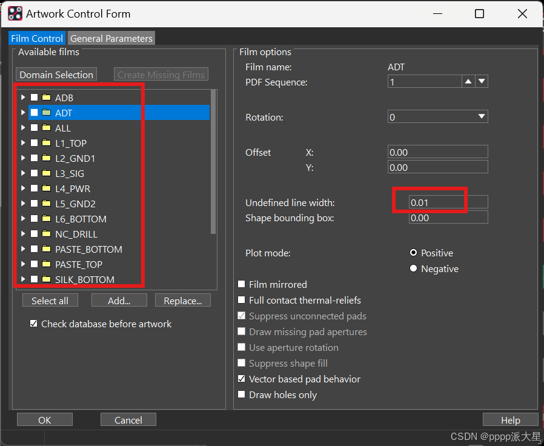Enable Draw holes only

pos(242,394)
